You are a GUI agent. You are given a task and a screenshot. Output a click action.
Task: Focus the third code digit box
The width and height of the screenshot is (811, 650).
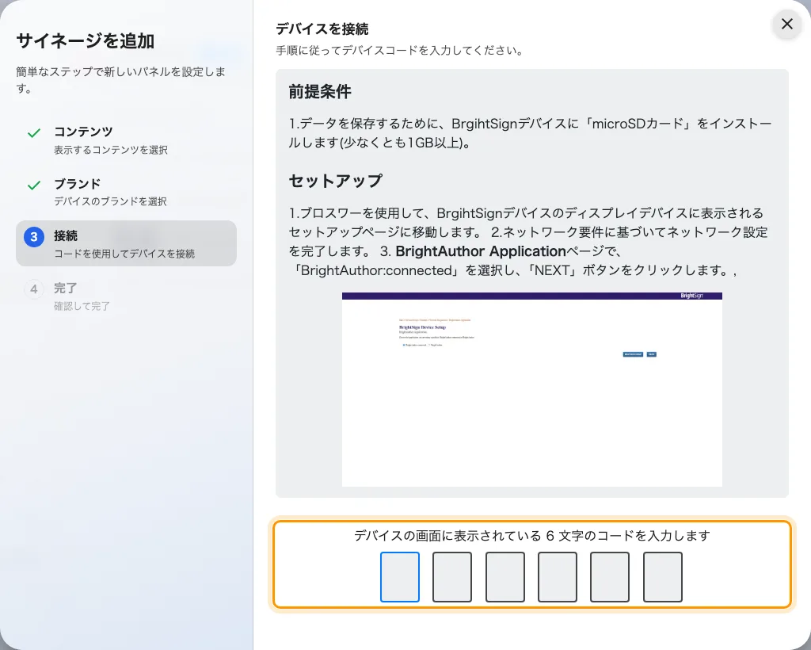coord(504,576)
